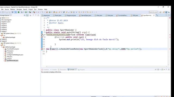Select Kapital 8 project

[4, 39]
